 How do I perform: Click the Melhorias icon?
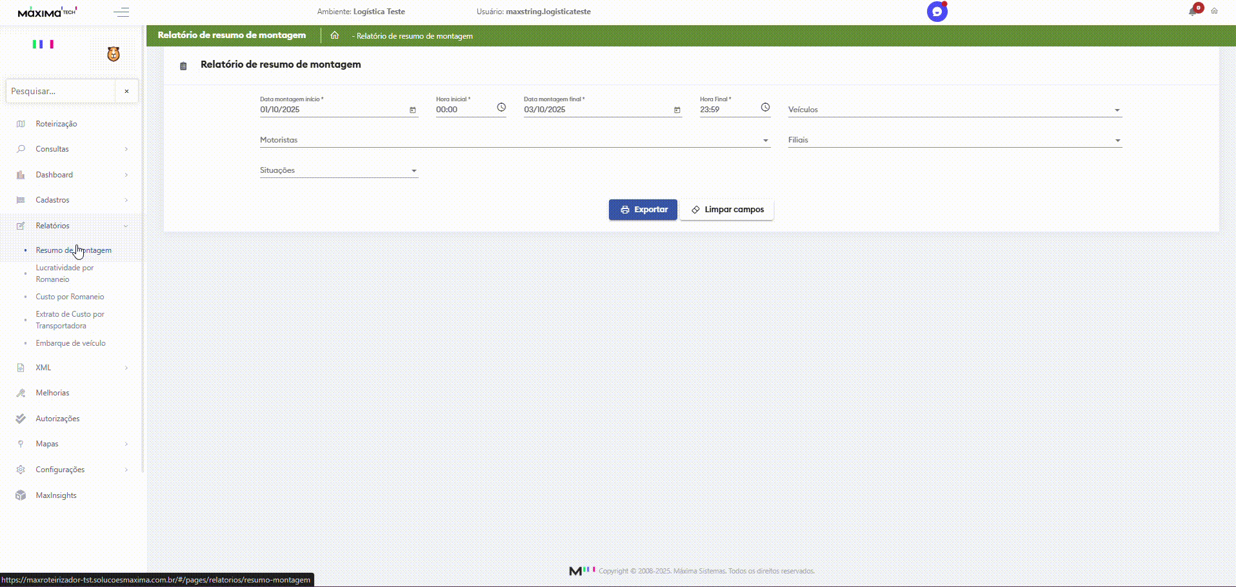point(21,393)
